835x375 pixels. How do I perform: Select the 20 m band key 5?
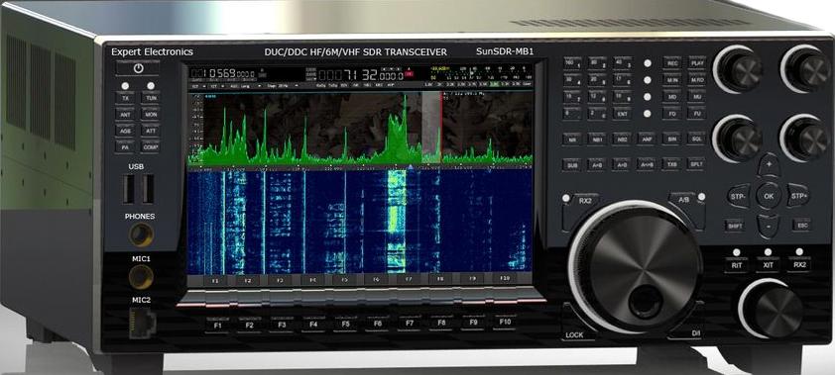pos(598,80)
